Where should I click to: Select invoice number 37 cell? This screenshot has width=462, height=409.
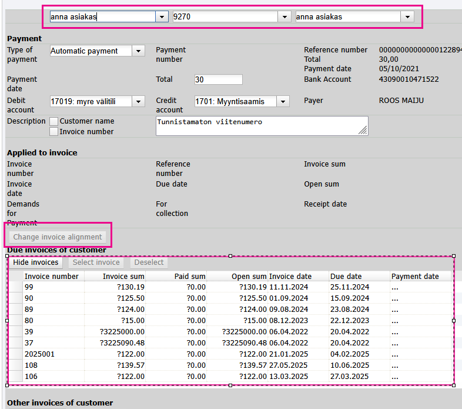pyautogui.click(x=53, y=343)
